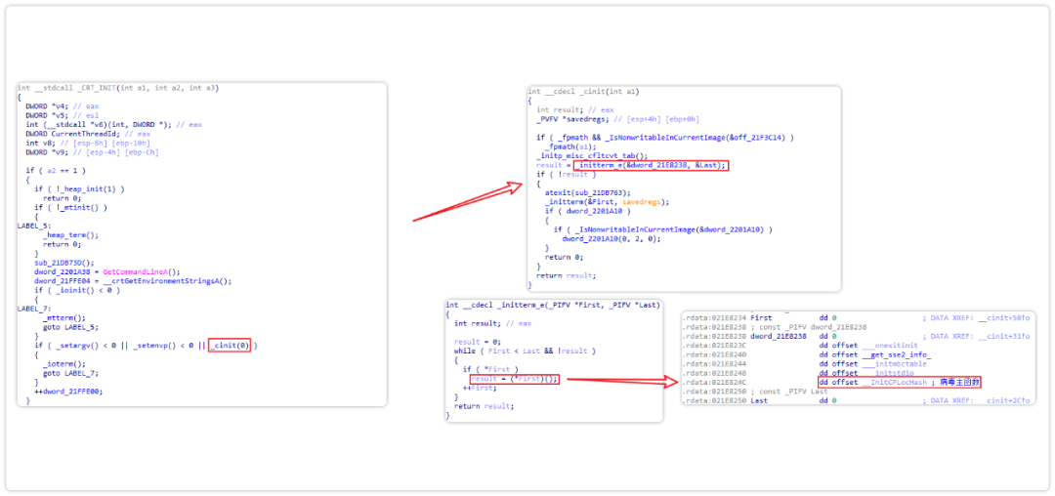1055x496 pixels.
Task: Click the '_setargv()' call in the condition
Action: click(x=79, y=346)
